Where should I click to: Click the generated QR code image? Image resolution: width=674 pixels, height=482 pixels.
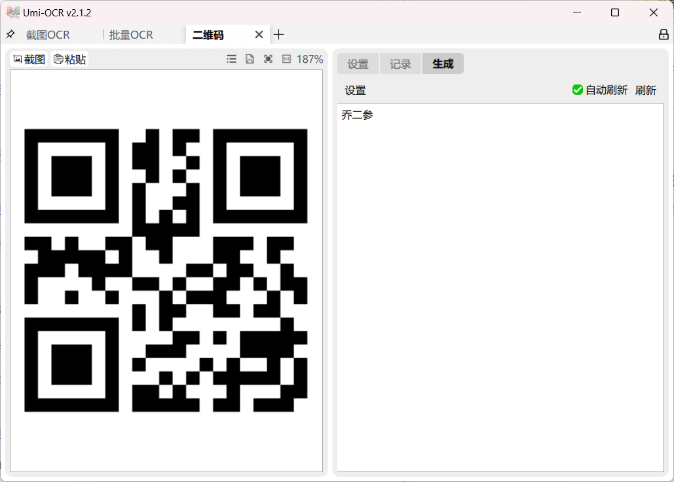coord(166,270)
